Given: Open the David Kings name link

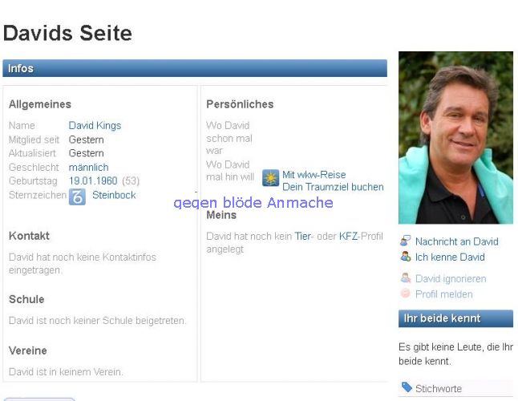Looking at the screenshot, I should tap(95, 126).
